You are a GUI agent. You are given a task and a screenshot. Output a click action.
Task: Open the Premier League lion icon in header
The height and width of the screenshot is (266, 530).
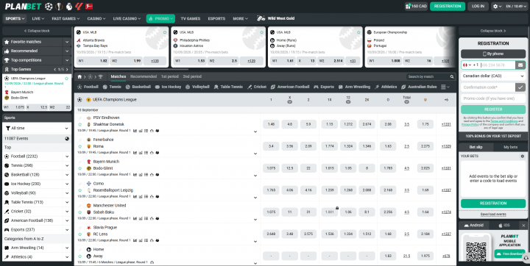pos(69,6)
